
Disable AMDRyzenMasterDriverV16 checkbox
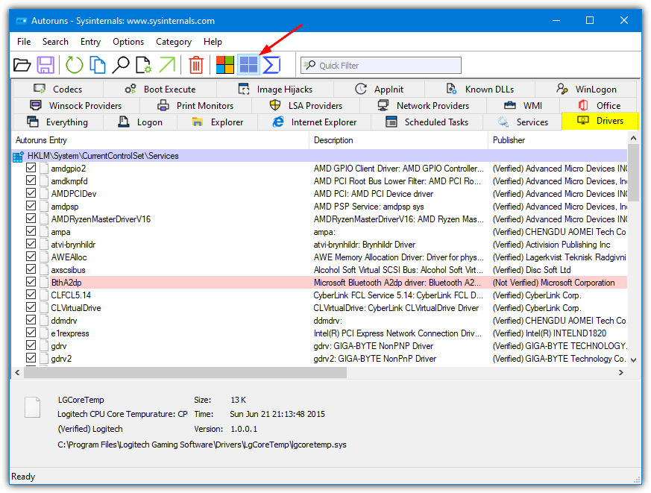(31, 219)
